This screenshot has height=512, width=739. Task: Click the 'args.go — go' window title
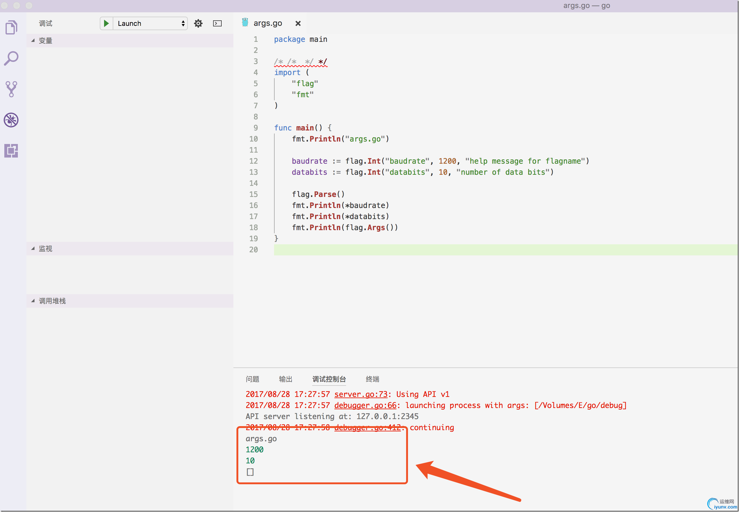[x=587, y=6]
